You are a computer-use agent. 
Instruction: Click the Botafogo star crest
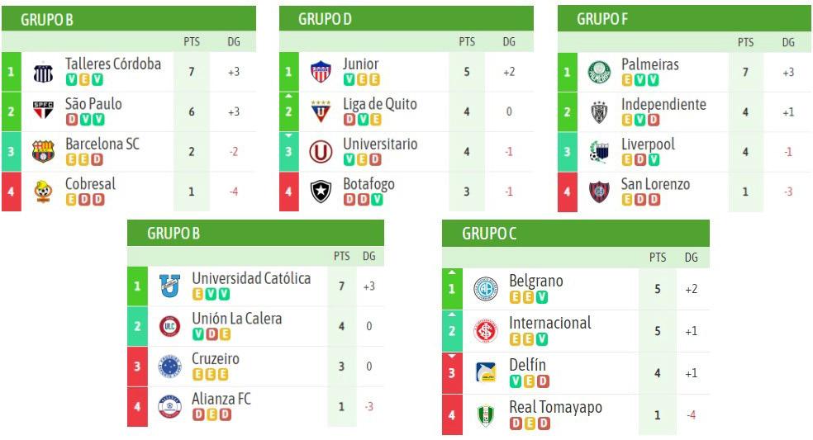click(x=321, y=192)
